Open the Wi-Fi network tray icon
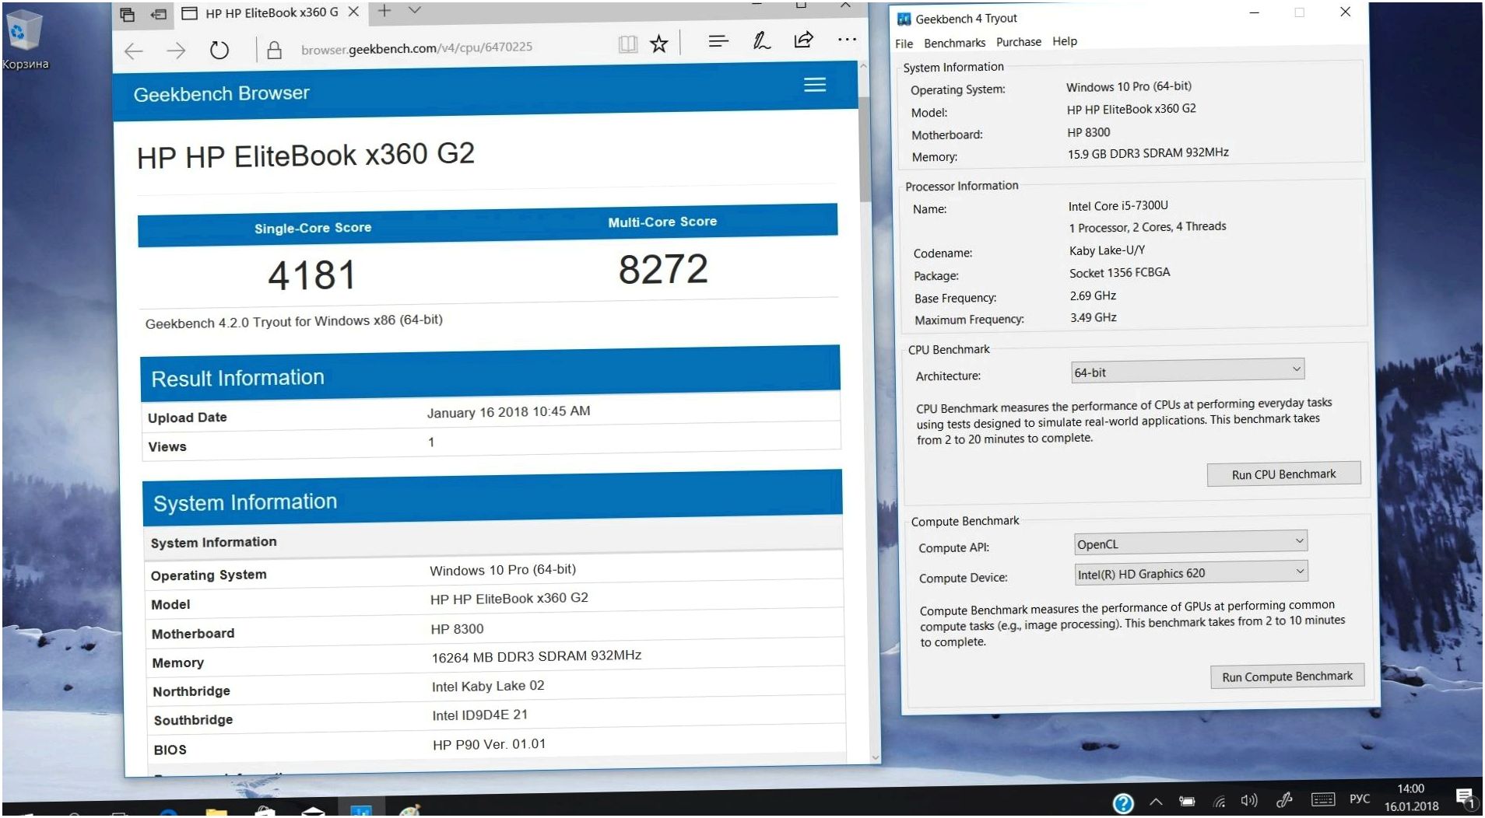This screenshot has width=1485, height=818. coord(1220,802)
